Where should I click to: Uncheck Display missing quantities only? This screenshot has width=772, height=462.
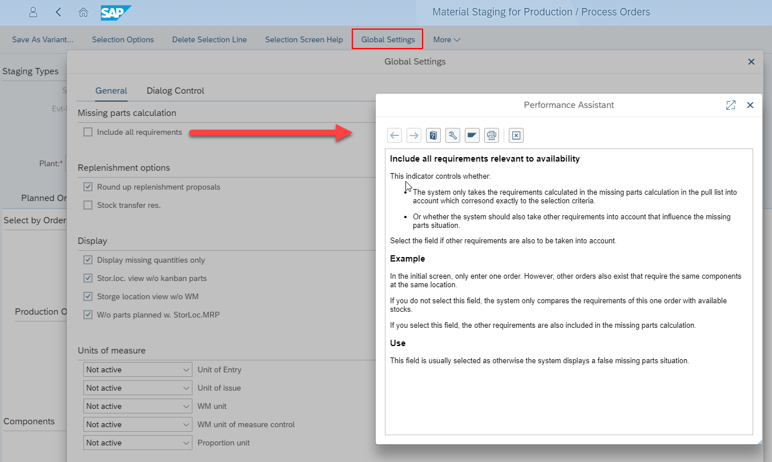tap(88, 260)
